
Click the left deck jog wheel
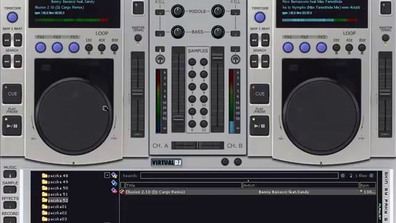pos(74,116)
